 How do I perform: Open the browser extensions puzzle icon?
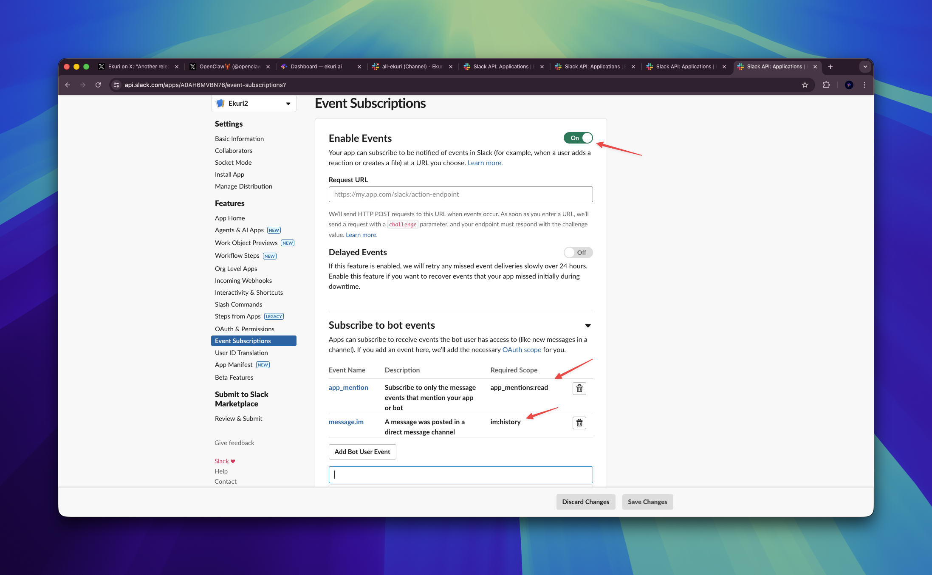(x=826, y=85)
